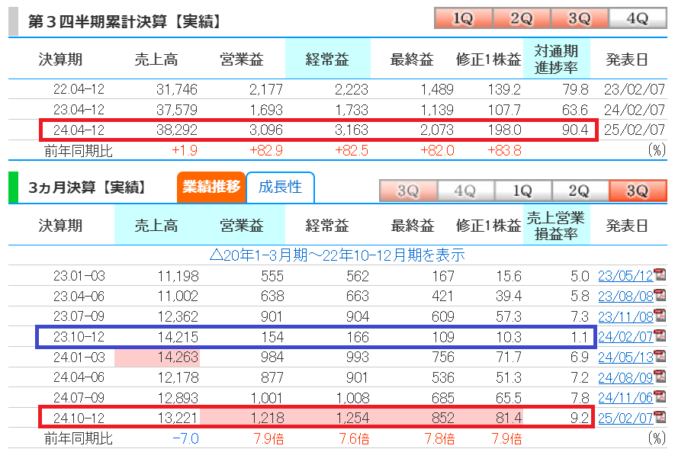
Task: Open PDF icon beside 23/05/12 date
Action: pos(660,274)
